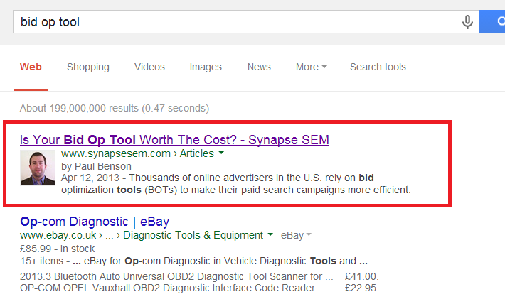Open "Is Your Bid Op Tool Worth The Cost?" result

coord(174,140)
